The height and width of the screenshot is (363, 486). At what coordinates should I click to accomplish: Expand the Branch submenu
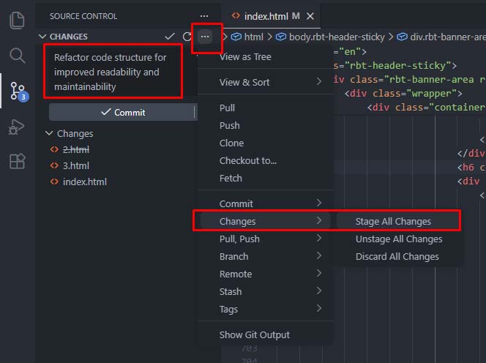pos(266,257)
